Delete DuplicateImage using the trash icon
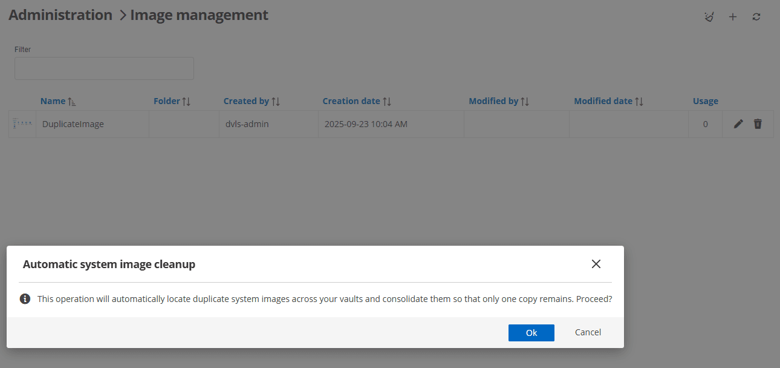The image size is (780, 368). (758, 123)
